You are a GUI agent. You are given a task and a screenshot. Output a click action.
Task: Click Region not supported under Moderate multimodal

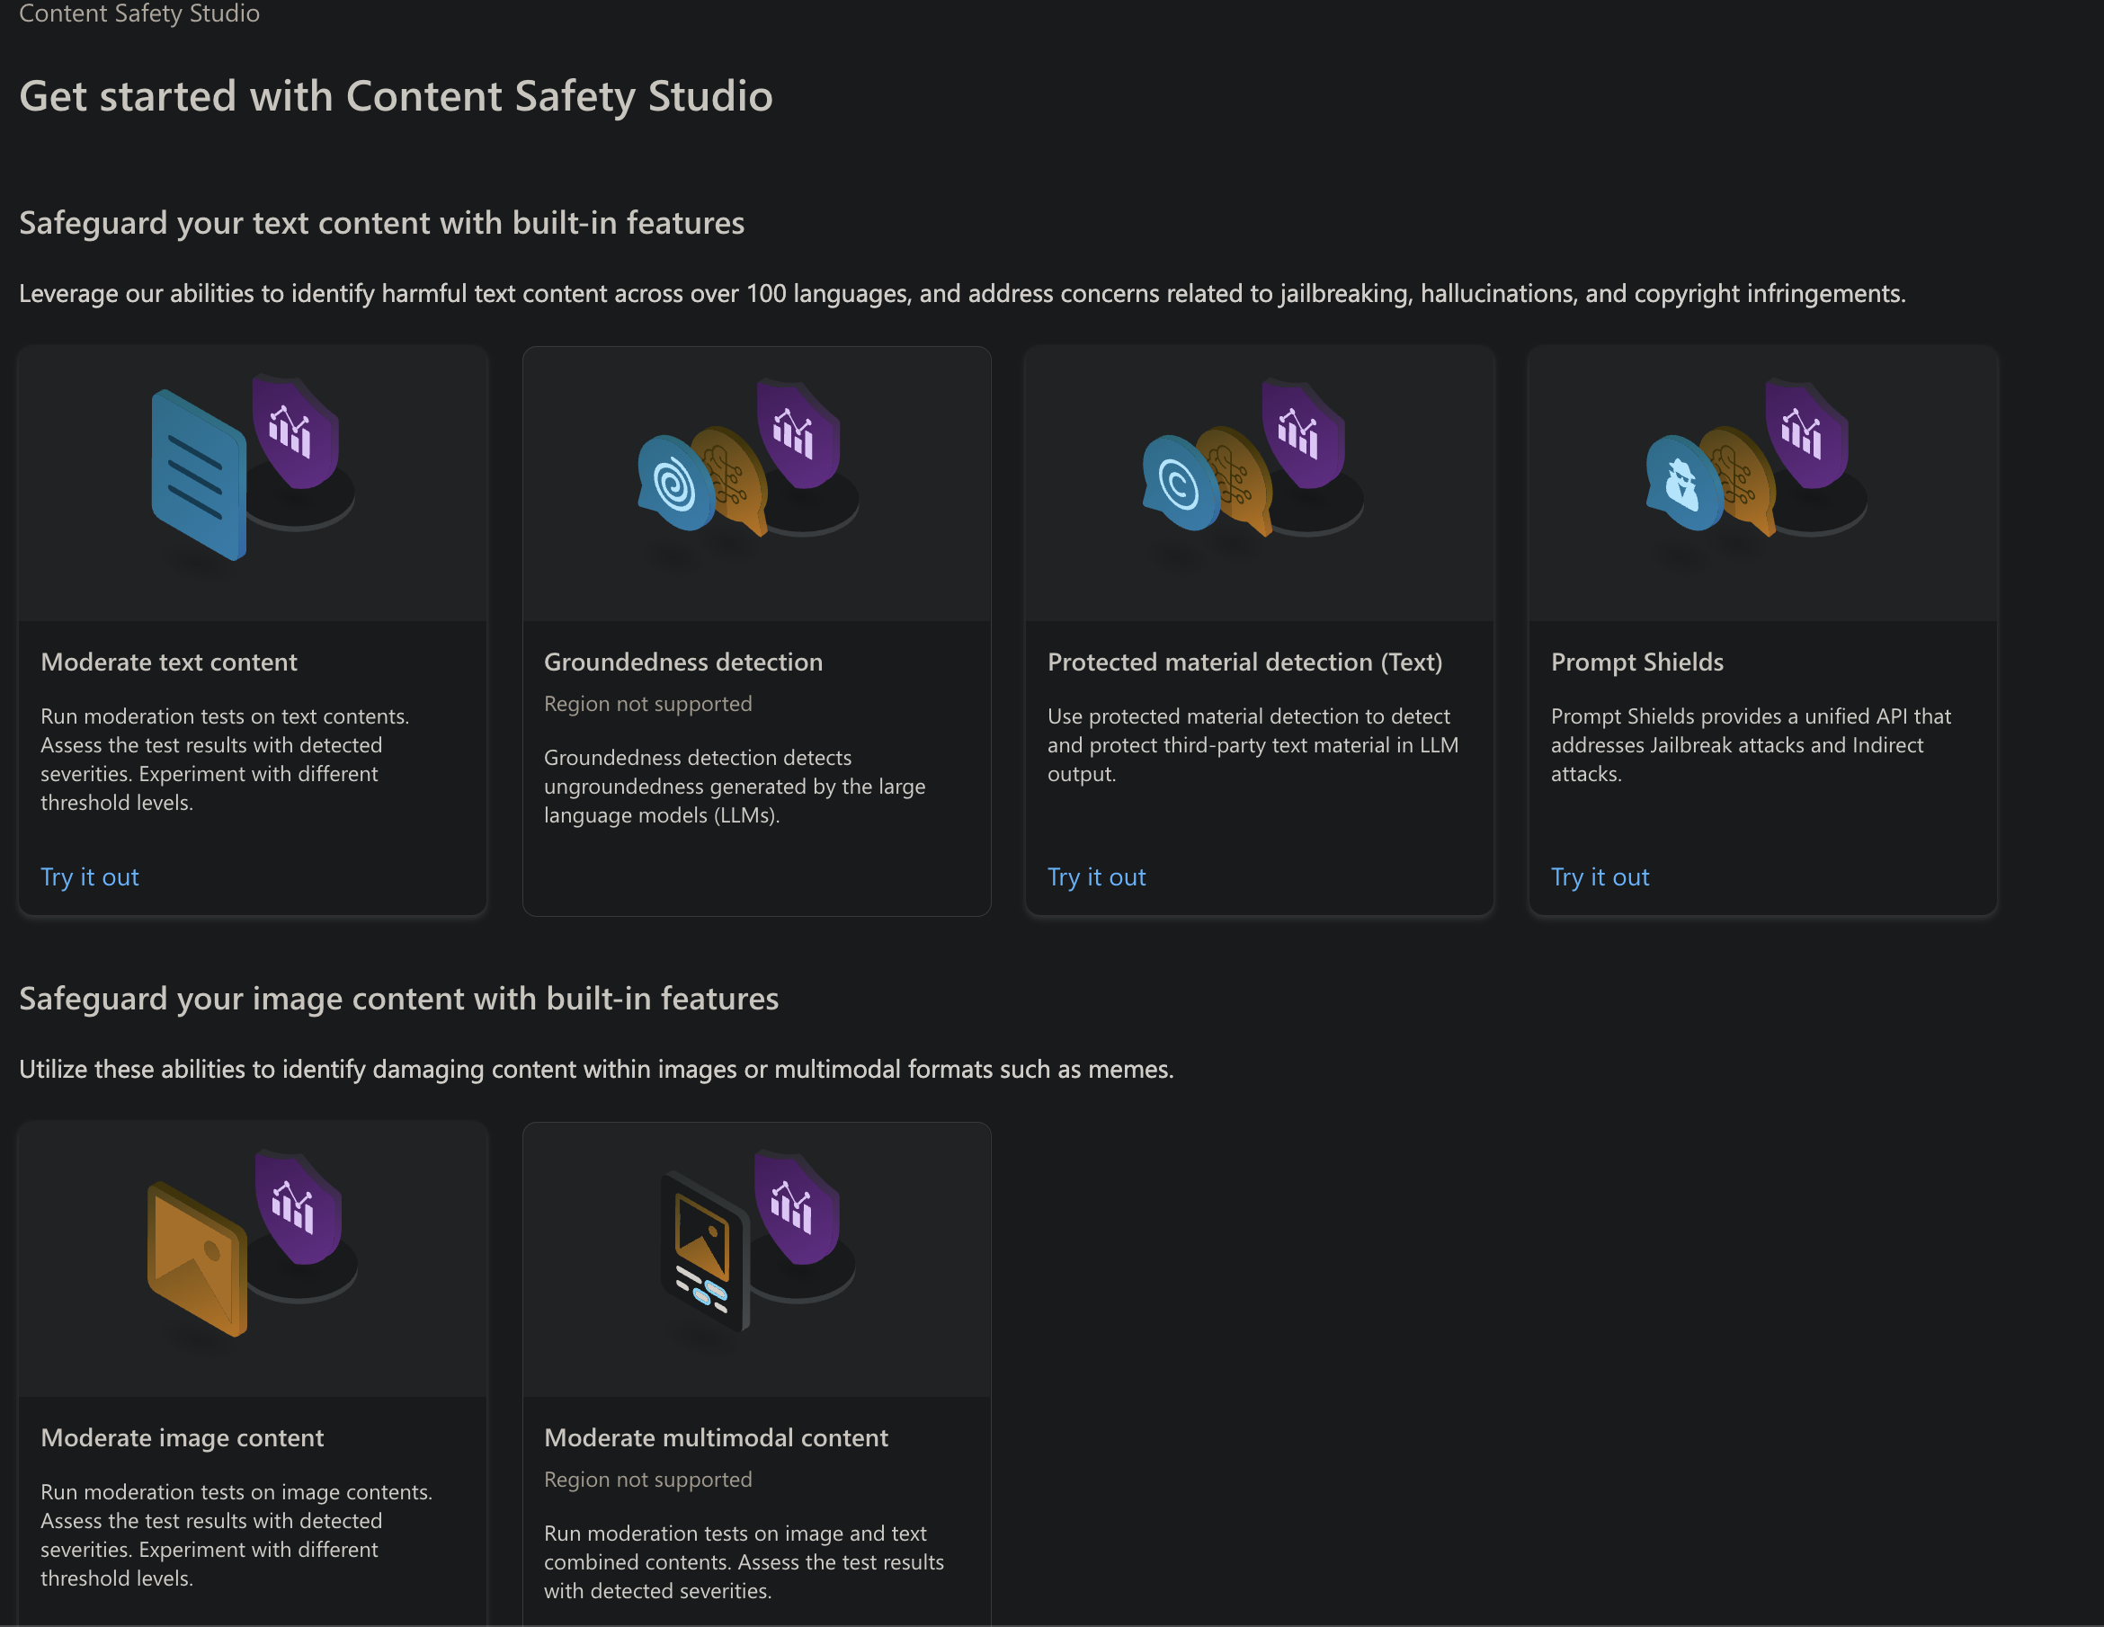[x=647, y=1480]
